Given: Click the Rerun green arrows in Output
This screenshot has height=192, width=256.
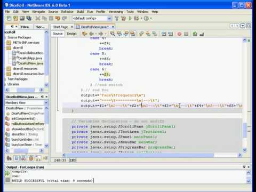Looking at the screenshot, I should 7,173.
